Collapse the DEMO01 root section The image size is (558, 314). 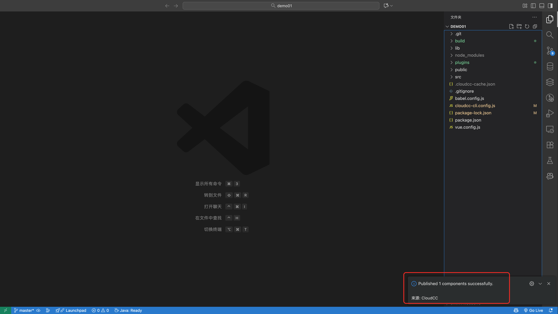(458, 27)
